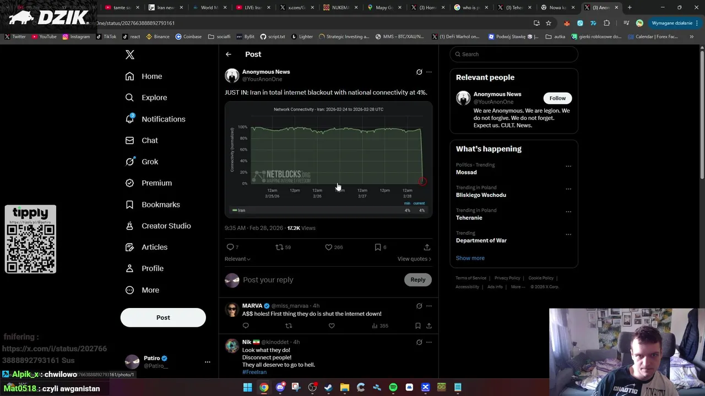Open the More menu in the sidebar
Viewport: 705px width, 396px height.
[142, 290]
